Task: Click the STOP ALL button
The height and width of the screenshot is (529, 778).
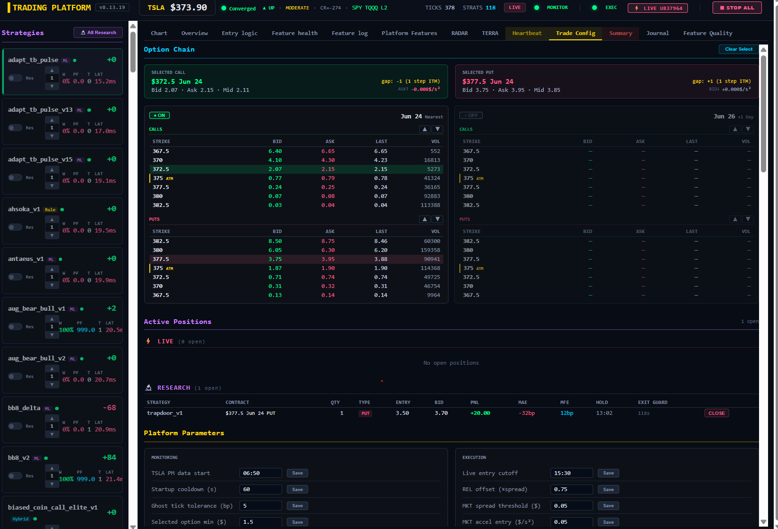Action: pos(737,8)
